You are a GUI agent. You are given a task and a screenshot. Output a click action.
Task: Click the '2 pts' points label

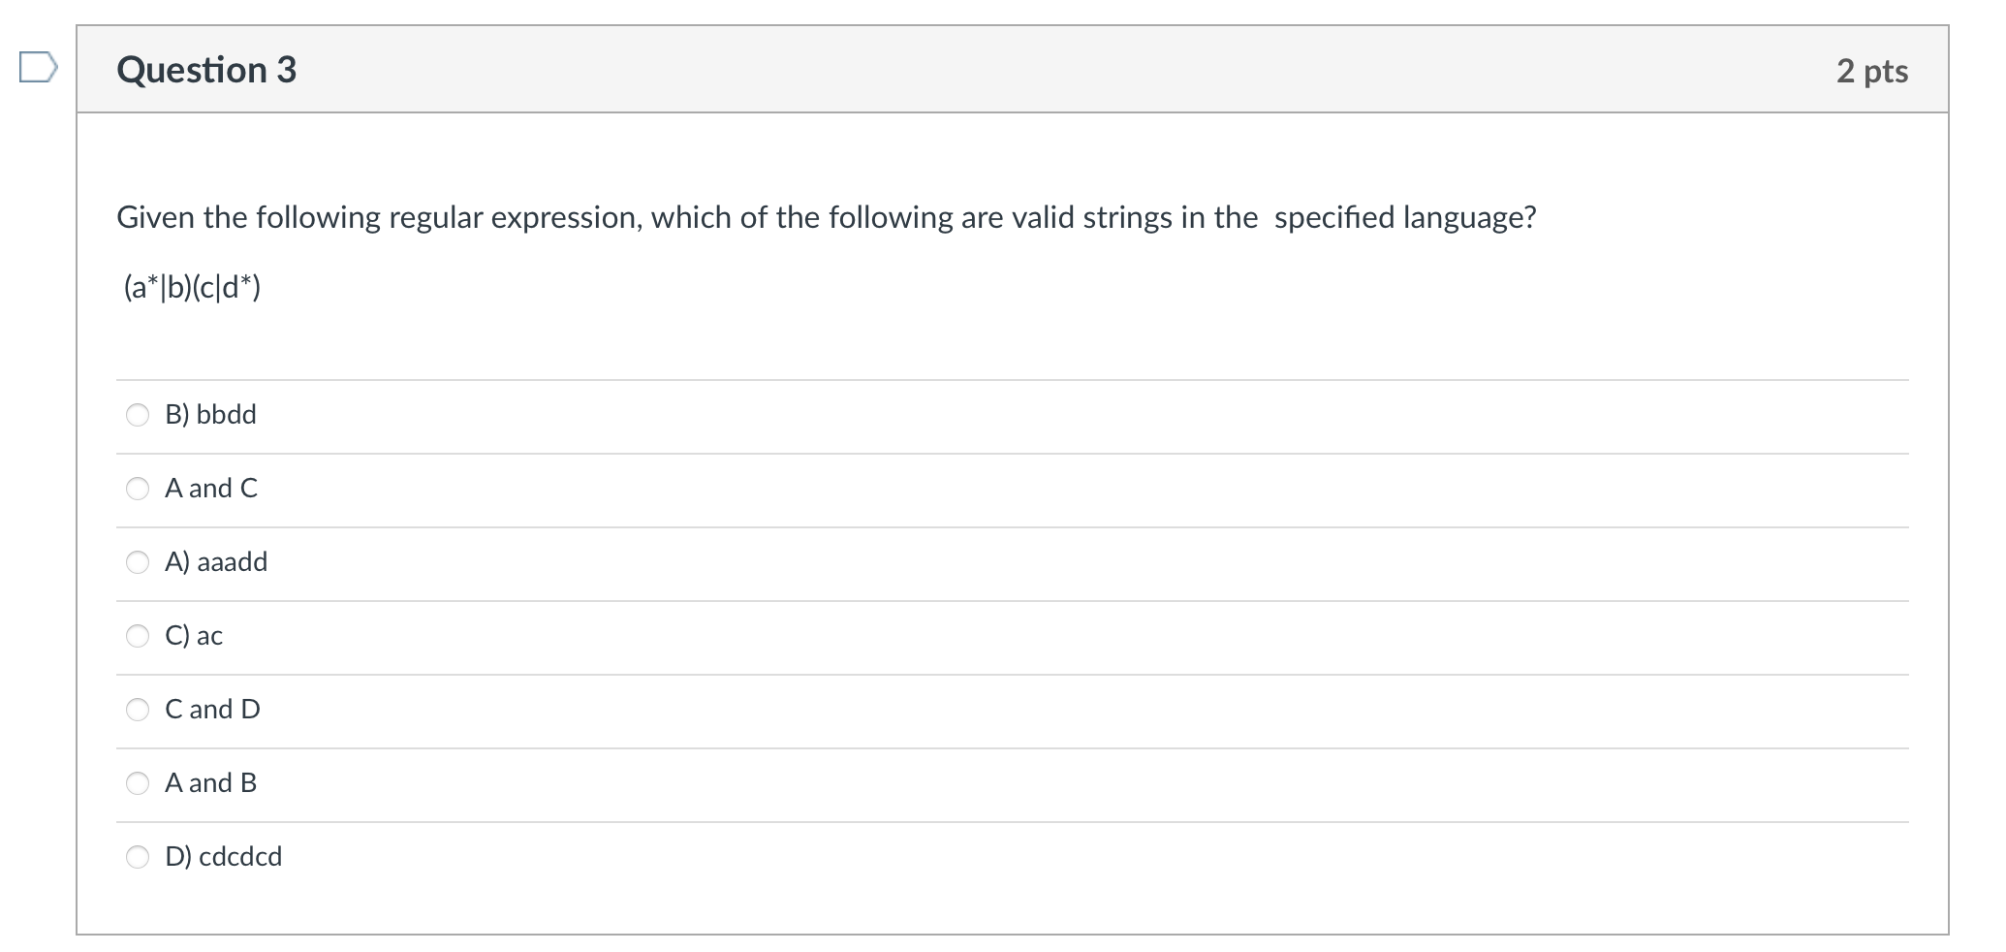1872,71
